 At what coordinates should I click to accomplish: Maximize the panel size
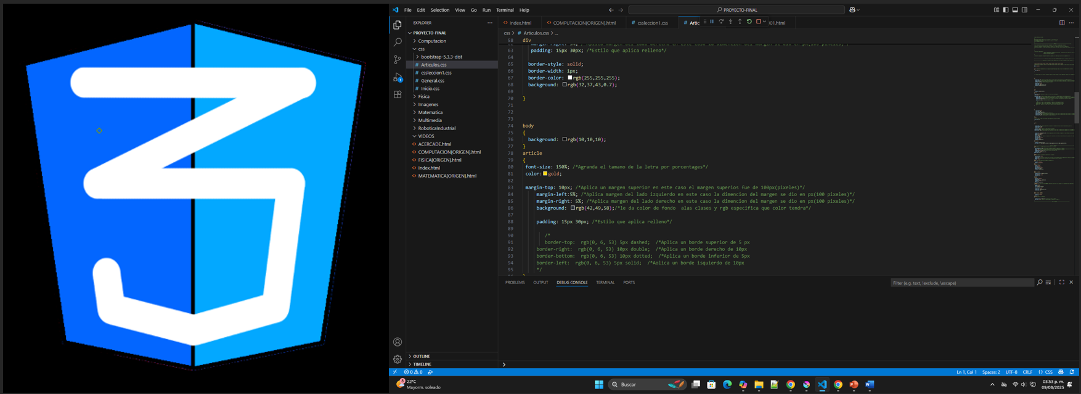1062,282
